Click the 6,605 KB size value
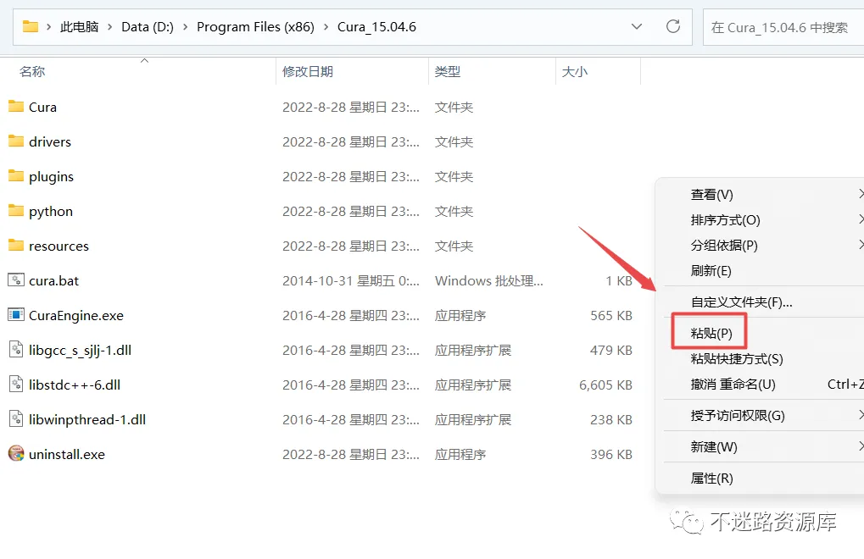Image resolution: width=864 pixels, height=559 pixels. 605,385
